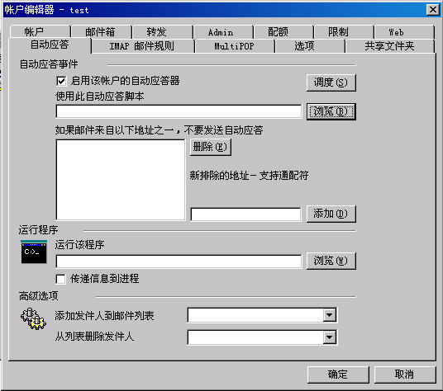This screenshot has height=391, width=443.
Task: Enable 传递信息到进程 checkbox
Action: (x=60, y=279)
